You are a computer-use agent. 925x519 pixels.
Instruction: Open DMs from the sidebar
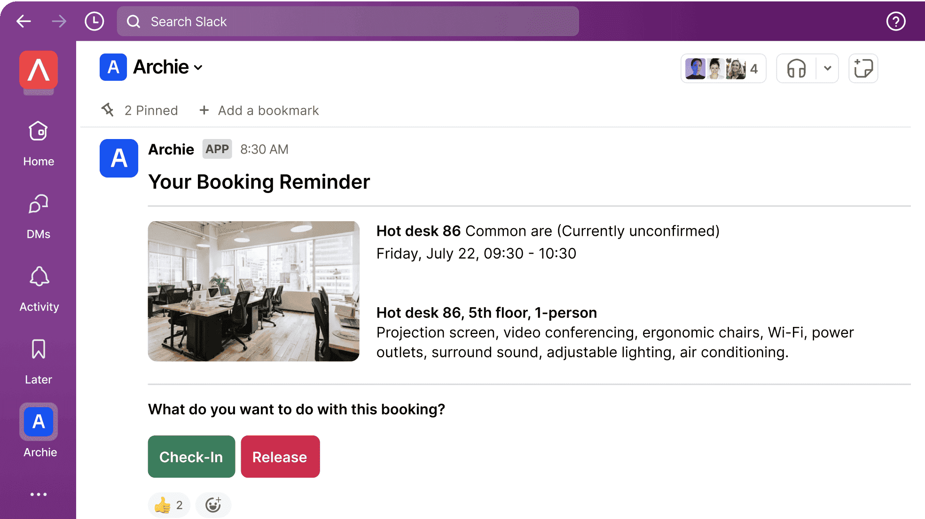click(x=38, y=216)
